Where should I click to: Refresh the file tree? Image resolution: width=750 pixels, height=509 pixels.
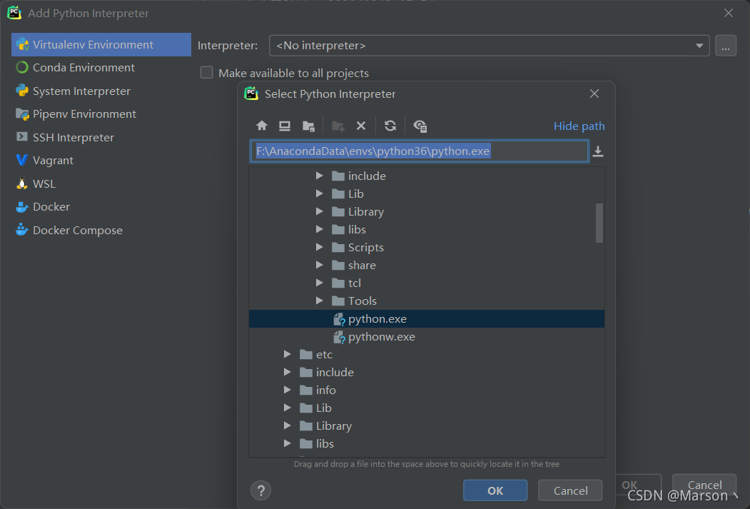click(390, 126)
